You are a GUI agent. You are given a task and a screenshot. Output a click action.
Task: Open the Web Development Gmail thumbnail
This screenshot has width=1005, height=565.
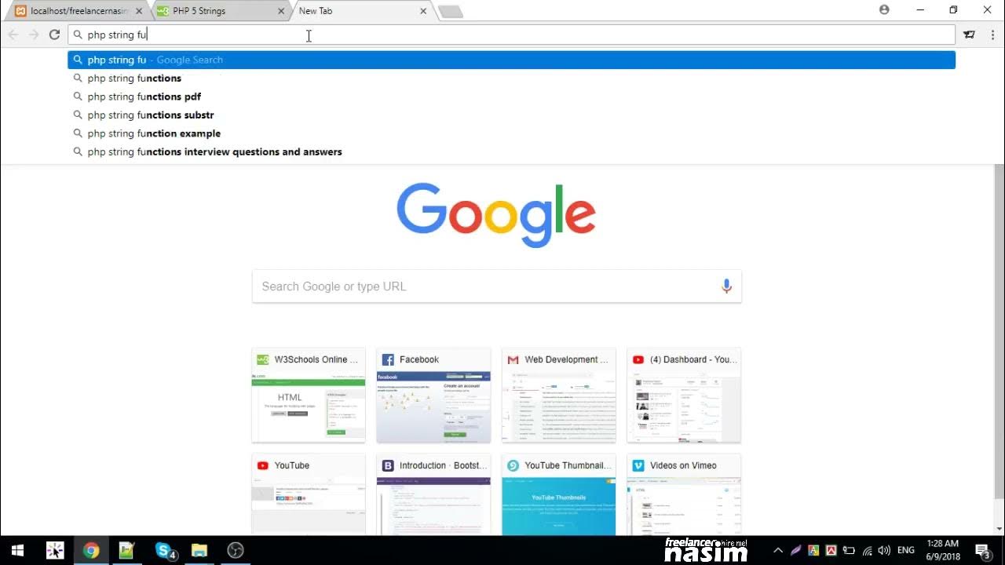tap(559, 395)
